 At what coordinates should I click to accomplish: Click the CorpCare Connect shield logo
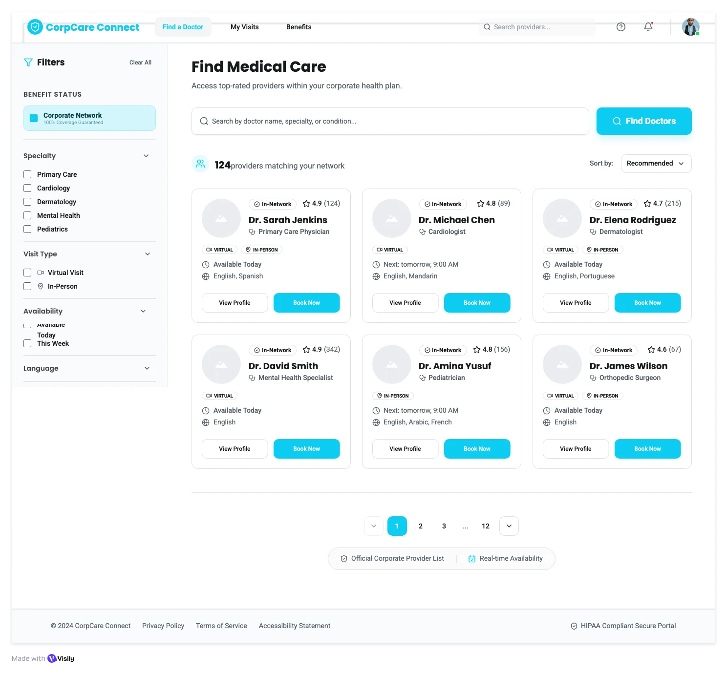point(35,27)
